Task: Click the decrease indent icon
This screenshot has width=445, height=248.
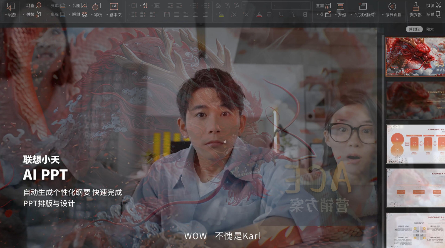Action: (x=179, y=6)
